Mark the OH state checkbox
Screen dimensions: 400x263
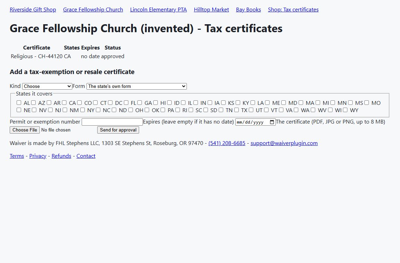point(130,110)
